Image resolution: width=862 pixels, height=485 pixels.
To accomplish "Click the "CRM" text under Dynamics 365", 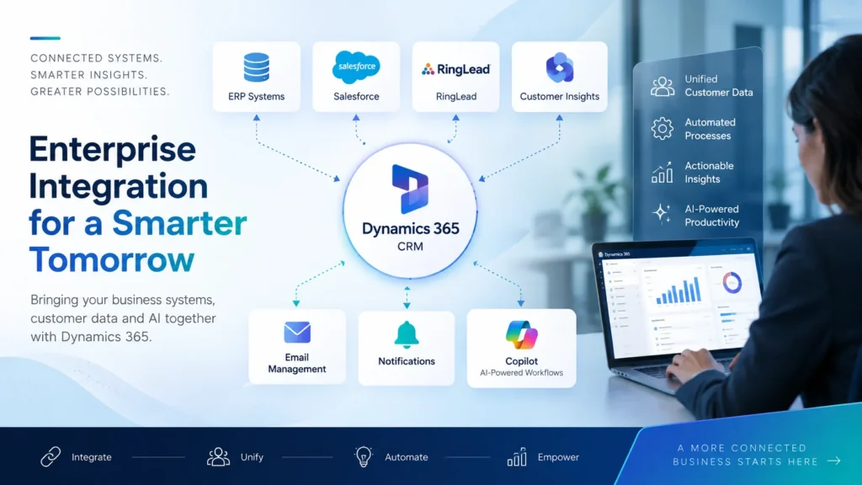I will [410, 247].
